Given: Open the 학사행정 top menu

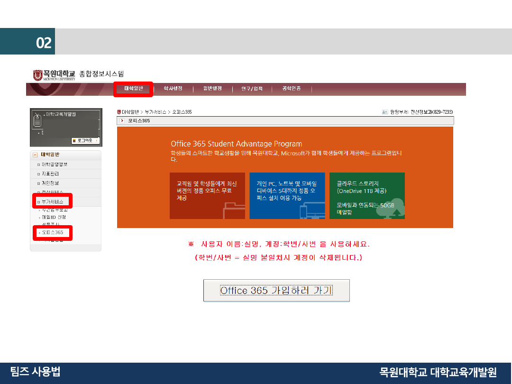Looking at the screenshot, I should tap(173, 89).
